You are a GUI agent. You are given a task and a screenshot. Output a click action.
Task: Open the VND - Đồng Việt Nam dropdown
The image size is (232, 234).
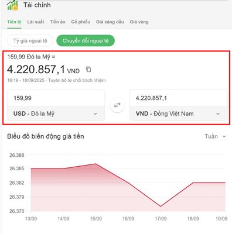click(x=178, y=113)
